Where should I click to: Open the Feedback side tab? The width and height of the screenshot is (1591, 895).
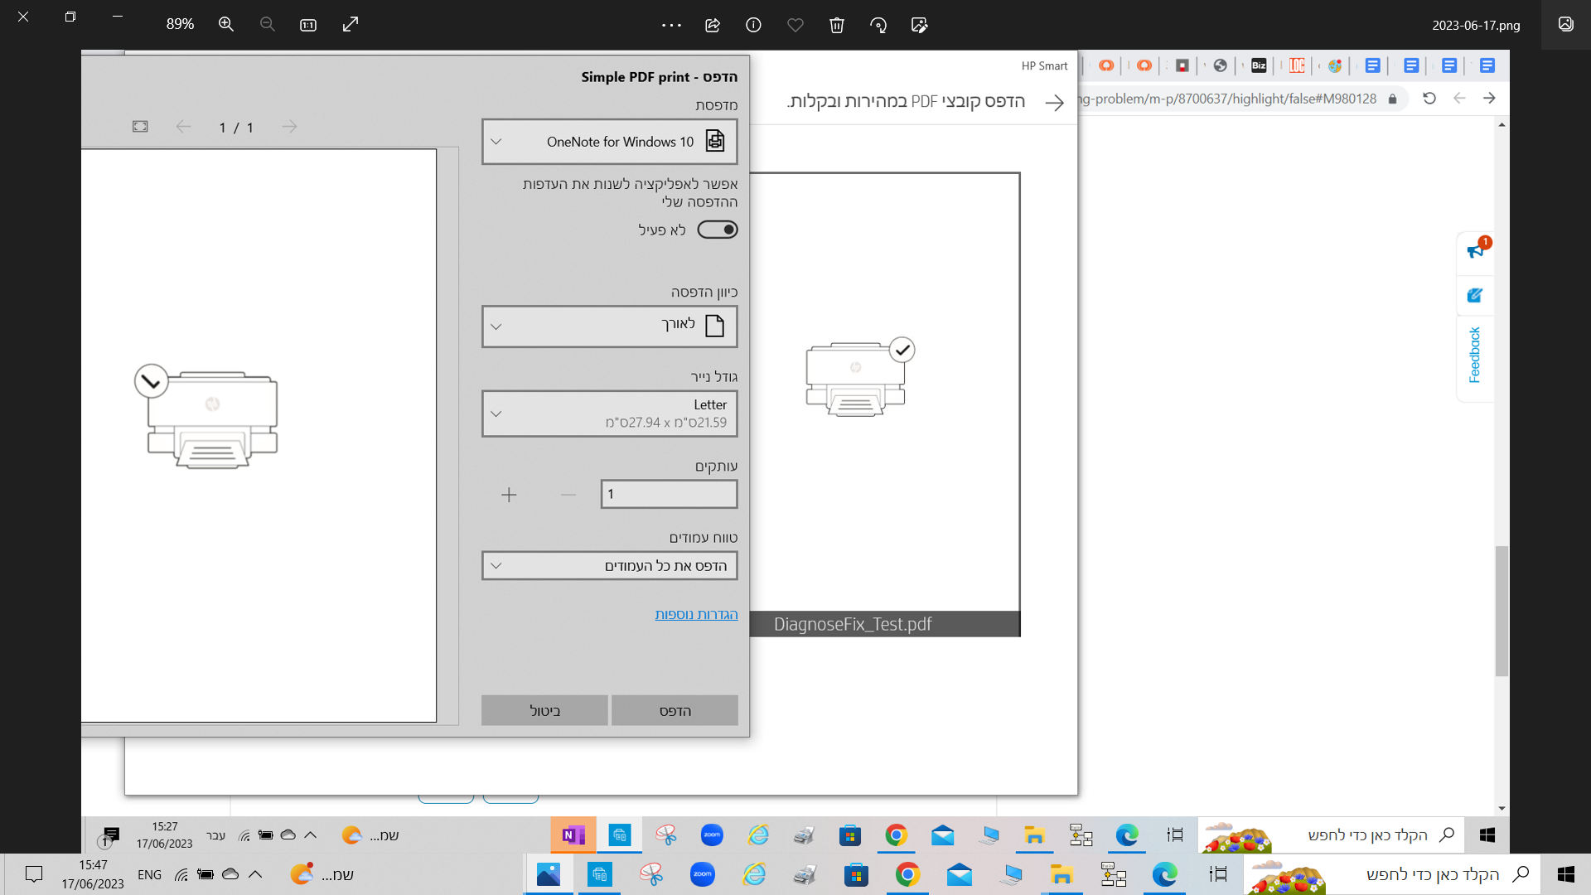(x=1475, y=356)
